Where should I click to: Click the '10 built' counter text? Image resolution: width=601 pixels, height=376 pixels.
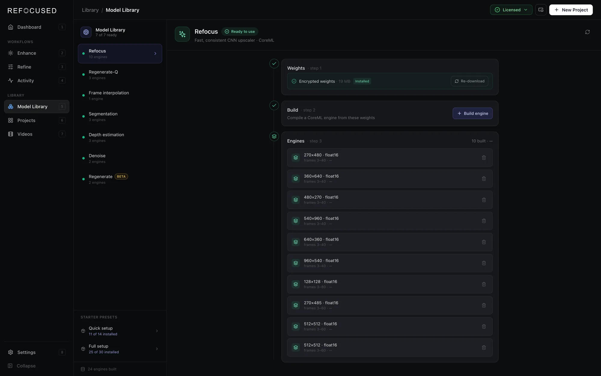[x=478, y=141]
